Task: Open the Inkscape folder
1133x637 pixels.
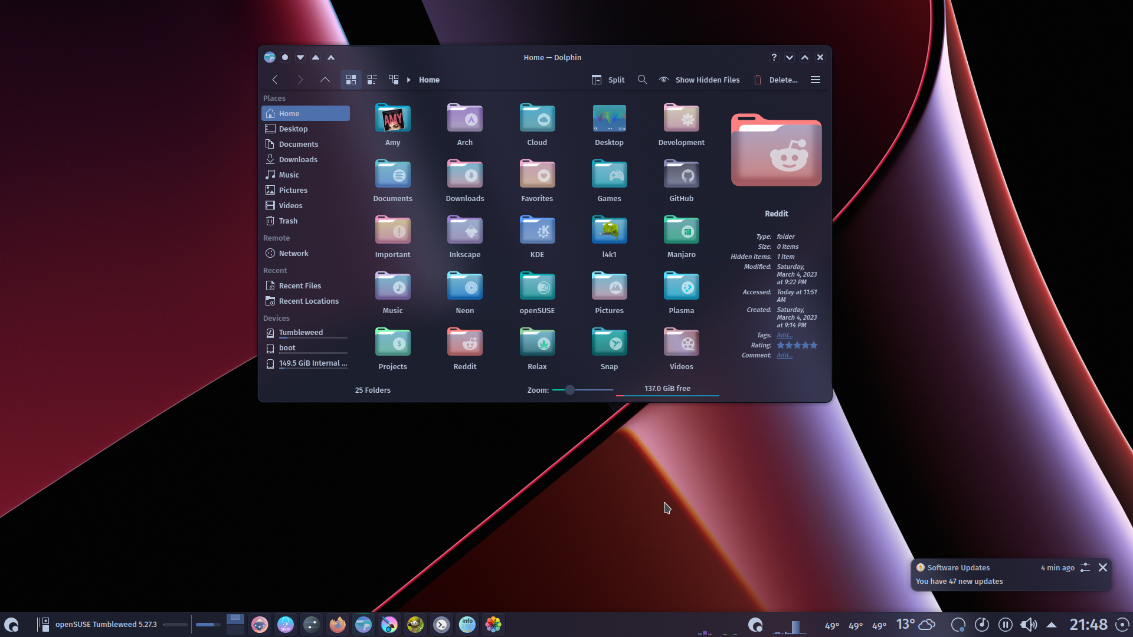Action: (464, 237)
